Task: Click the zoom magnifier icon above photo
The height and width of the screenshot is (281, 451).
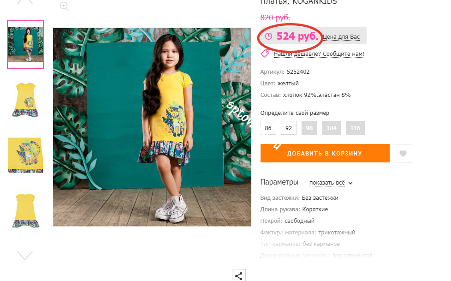Action: (x=64, y=6)
